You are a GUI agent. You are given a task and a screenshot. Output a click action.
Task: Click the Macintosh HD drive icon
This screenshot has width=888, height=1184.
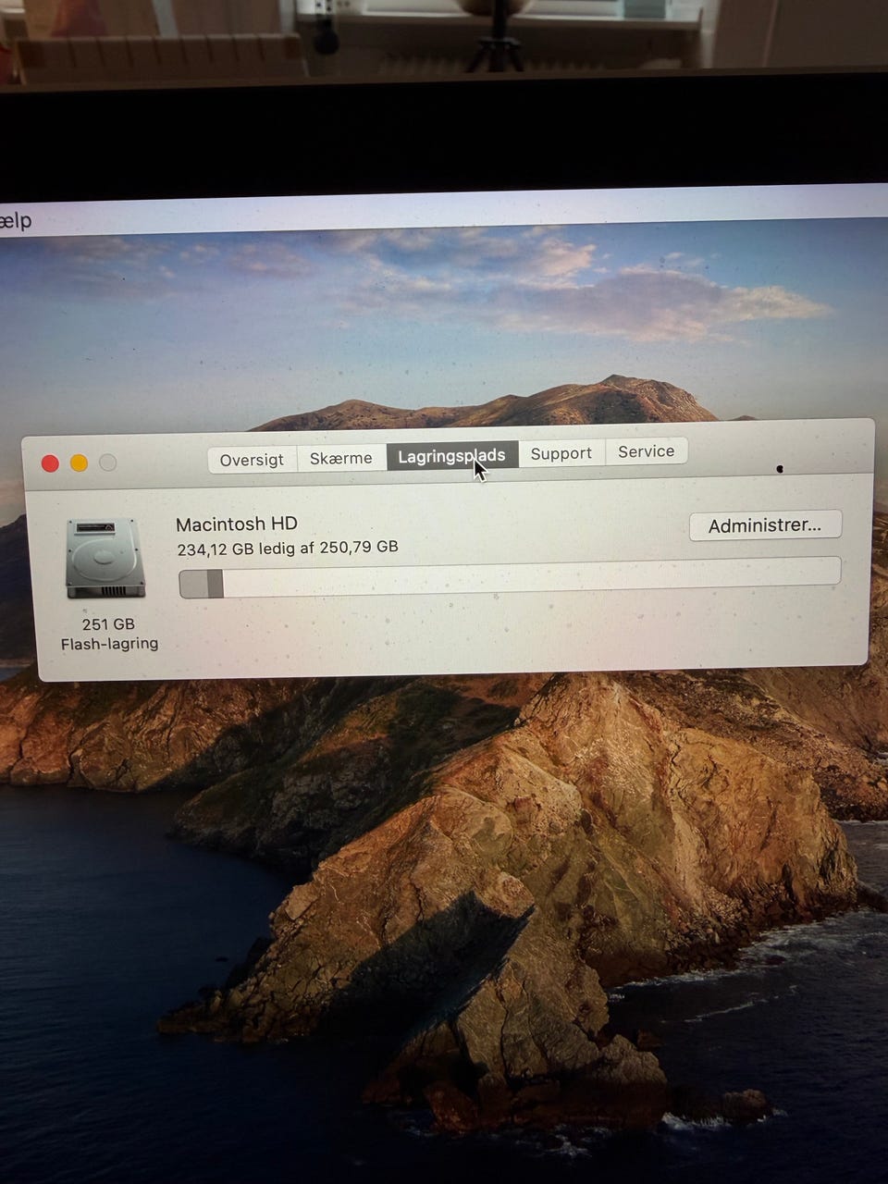click(x=105, y=558)
